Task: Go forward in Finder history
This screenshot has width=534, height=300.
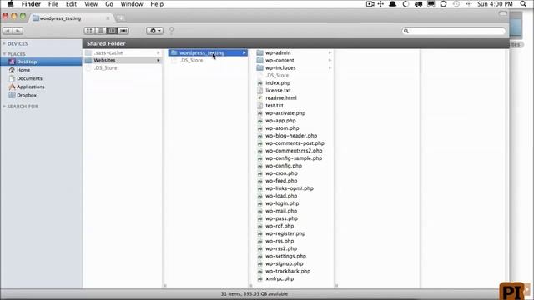Action: pos(18,31)
